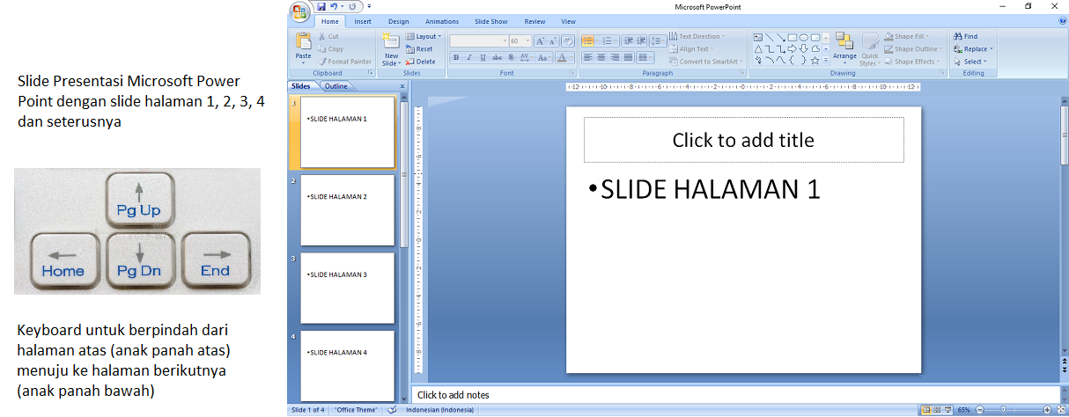1069x417 pixels.
Task: Click the Save icon in Quick Access Toolbar
Action: [321, 6]
